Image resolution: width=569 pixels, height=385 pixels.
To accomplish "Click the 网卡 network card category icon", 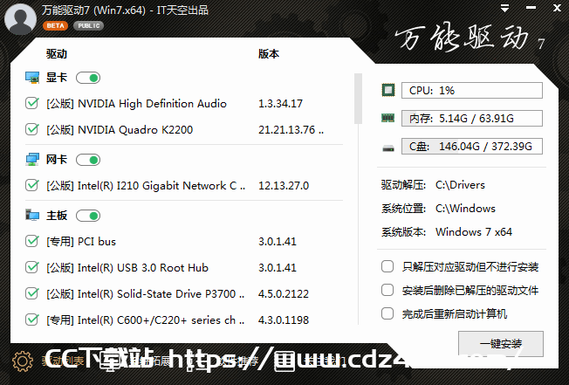I will click(x=32, y=160).
